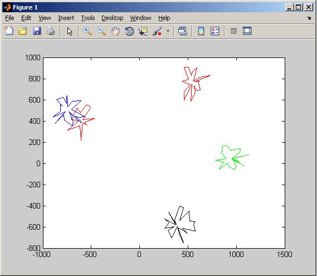The image size is (317, 276).
Task: Click the Link Plot icon
Action: pyautogui.click(x=183, y=31)
